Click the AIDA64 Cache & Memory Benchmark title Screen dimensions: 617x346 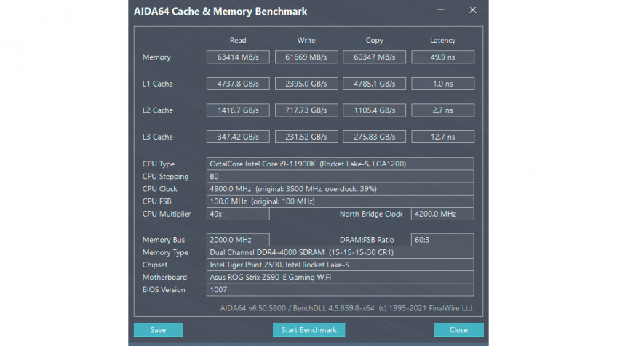click(x=220, y=12)
